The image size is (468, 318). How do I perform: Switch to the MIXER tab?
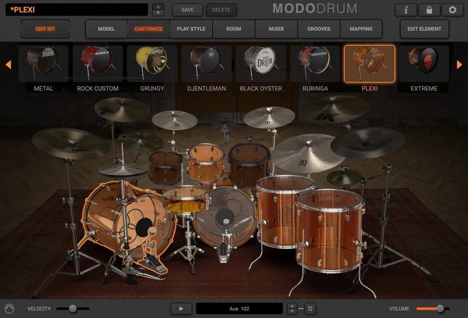(276, 29)
